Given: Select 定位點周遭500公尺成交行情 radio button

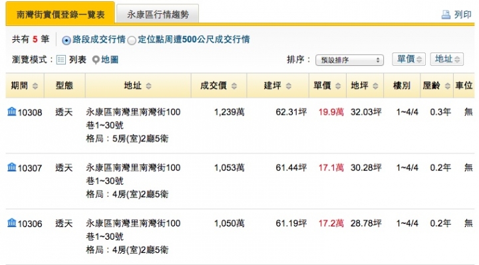Looking at the screenshot, I should [x=132, y=41].
